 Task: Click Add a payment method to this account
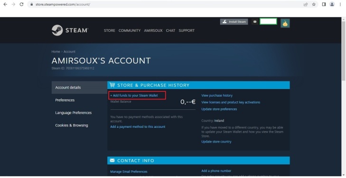(x=138, y=127)
